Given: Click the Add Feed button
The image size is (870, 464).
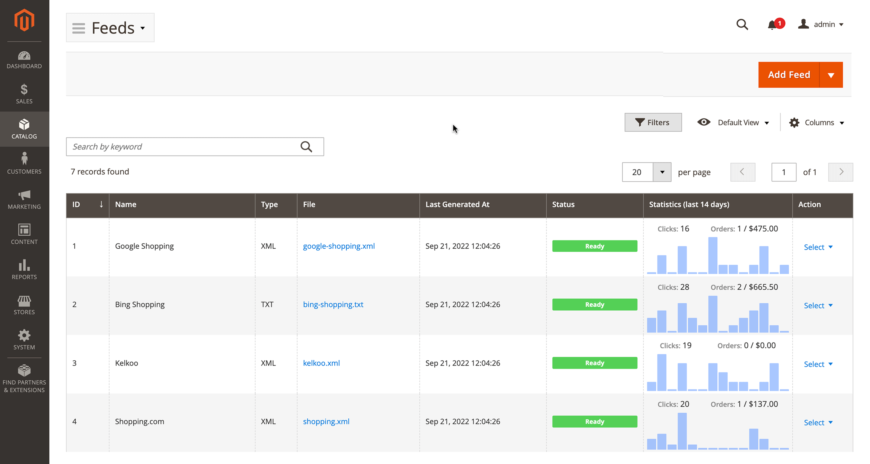Looking at the screenshot, I should 789,75.
